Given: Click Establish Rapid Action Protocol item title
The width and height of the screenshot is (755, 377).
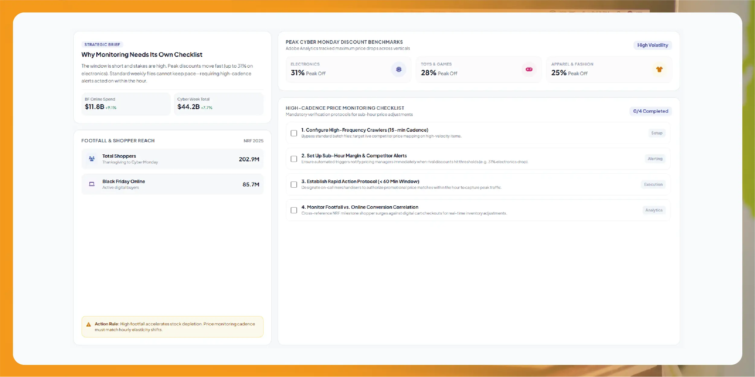Looking at the screenshot, I should pyautogui.click(x=360, y=182).
